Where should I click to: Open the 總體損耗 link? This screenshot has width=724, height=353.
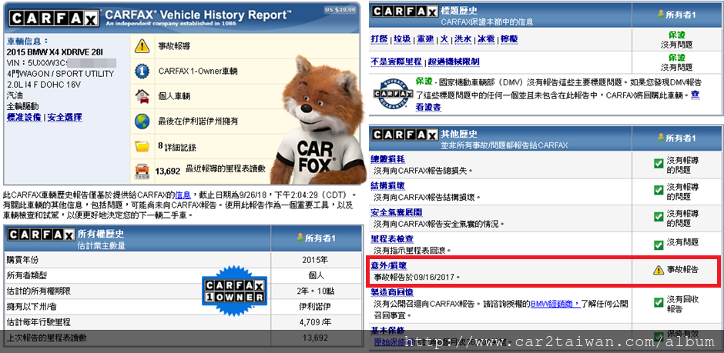(x=388, y=158)
